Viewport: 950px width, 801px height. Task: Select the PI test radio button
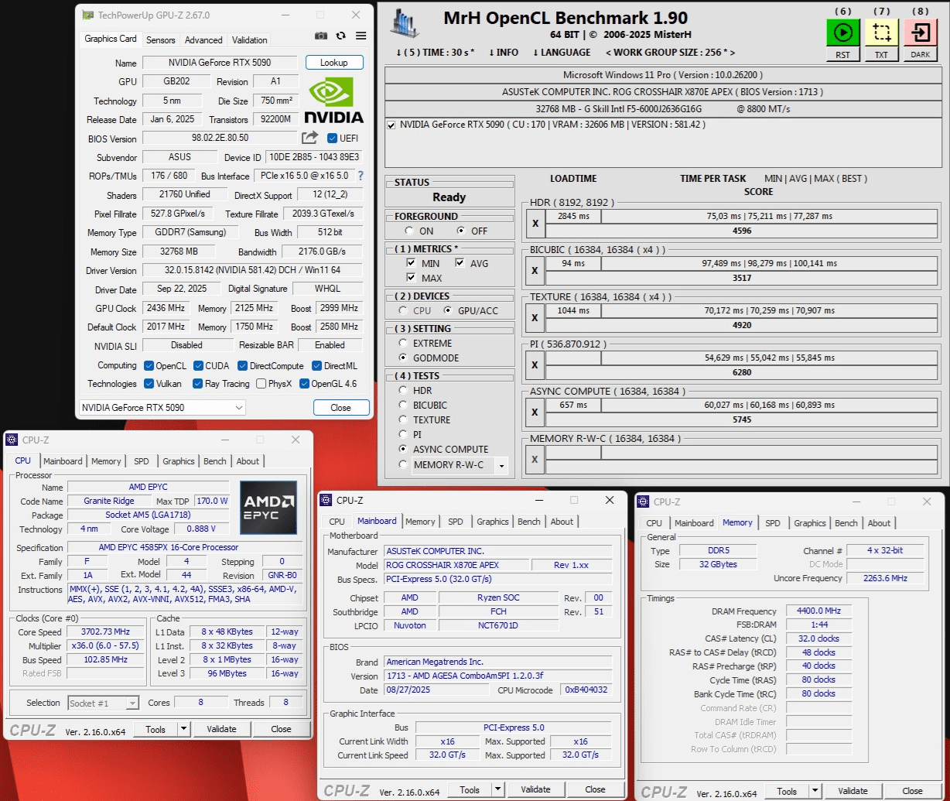[x=403, y=435]
